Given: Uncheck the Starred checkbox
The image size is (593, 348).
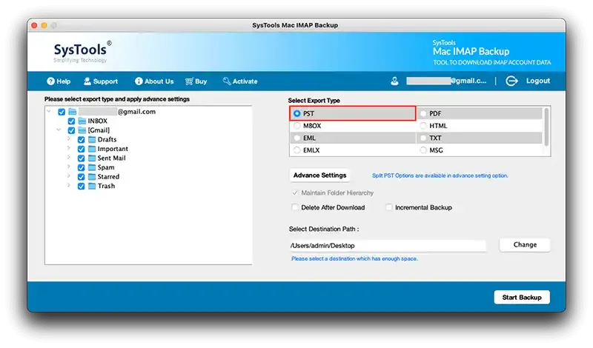Looking at the screenshot, I should point(82,177).
